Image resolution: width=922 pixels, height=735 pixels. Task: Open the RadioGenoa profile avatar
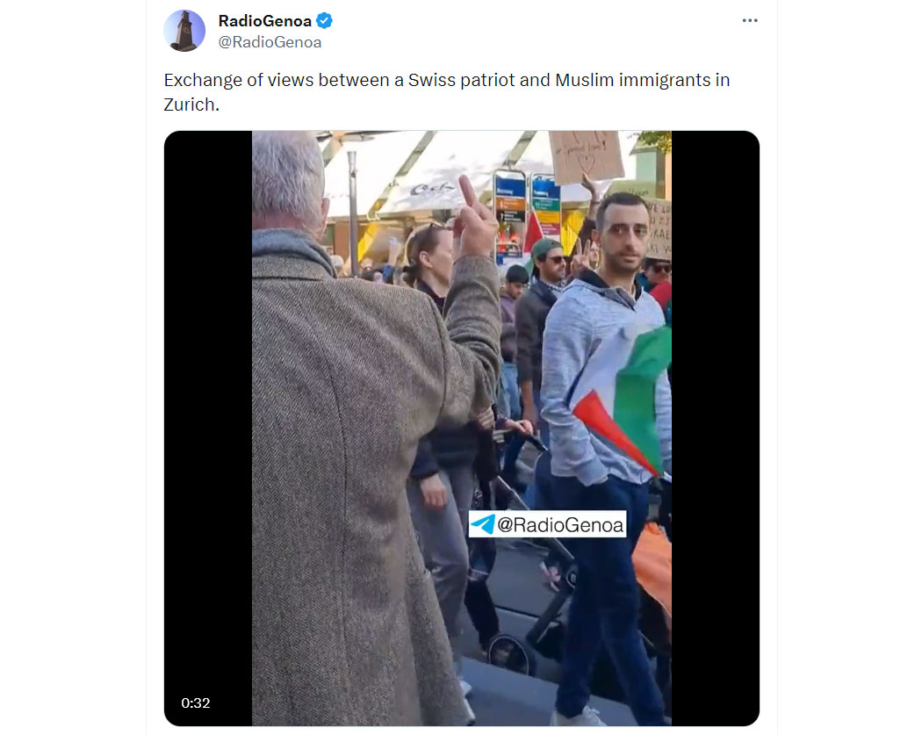point(184,31)
